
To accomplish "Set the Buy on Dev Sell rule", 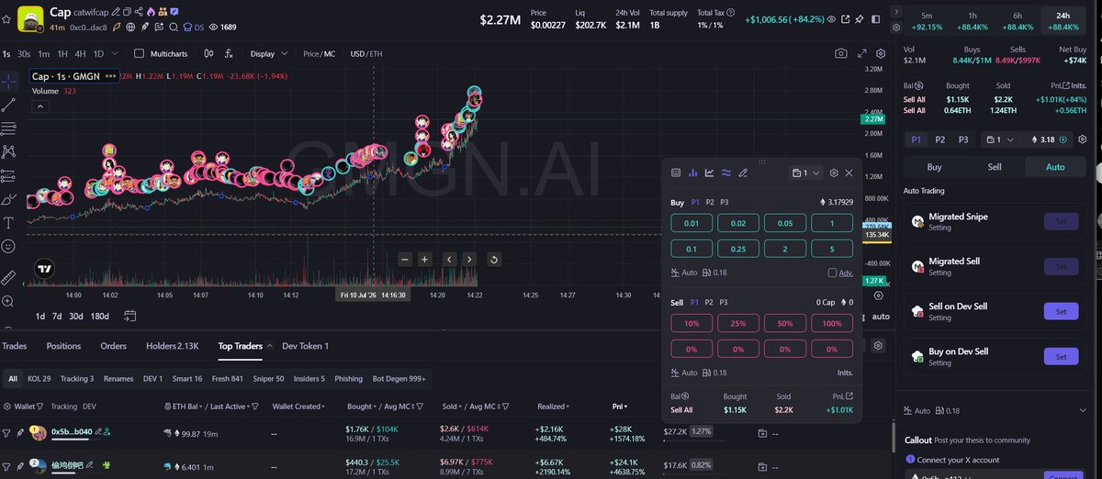I will click(1061, 357).
